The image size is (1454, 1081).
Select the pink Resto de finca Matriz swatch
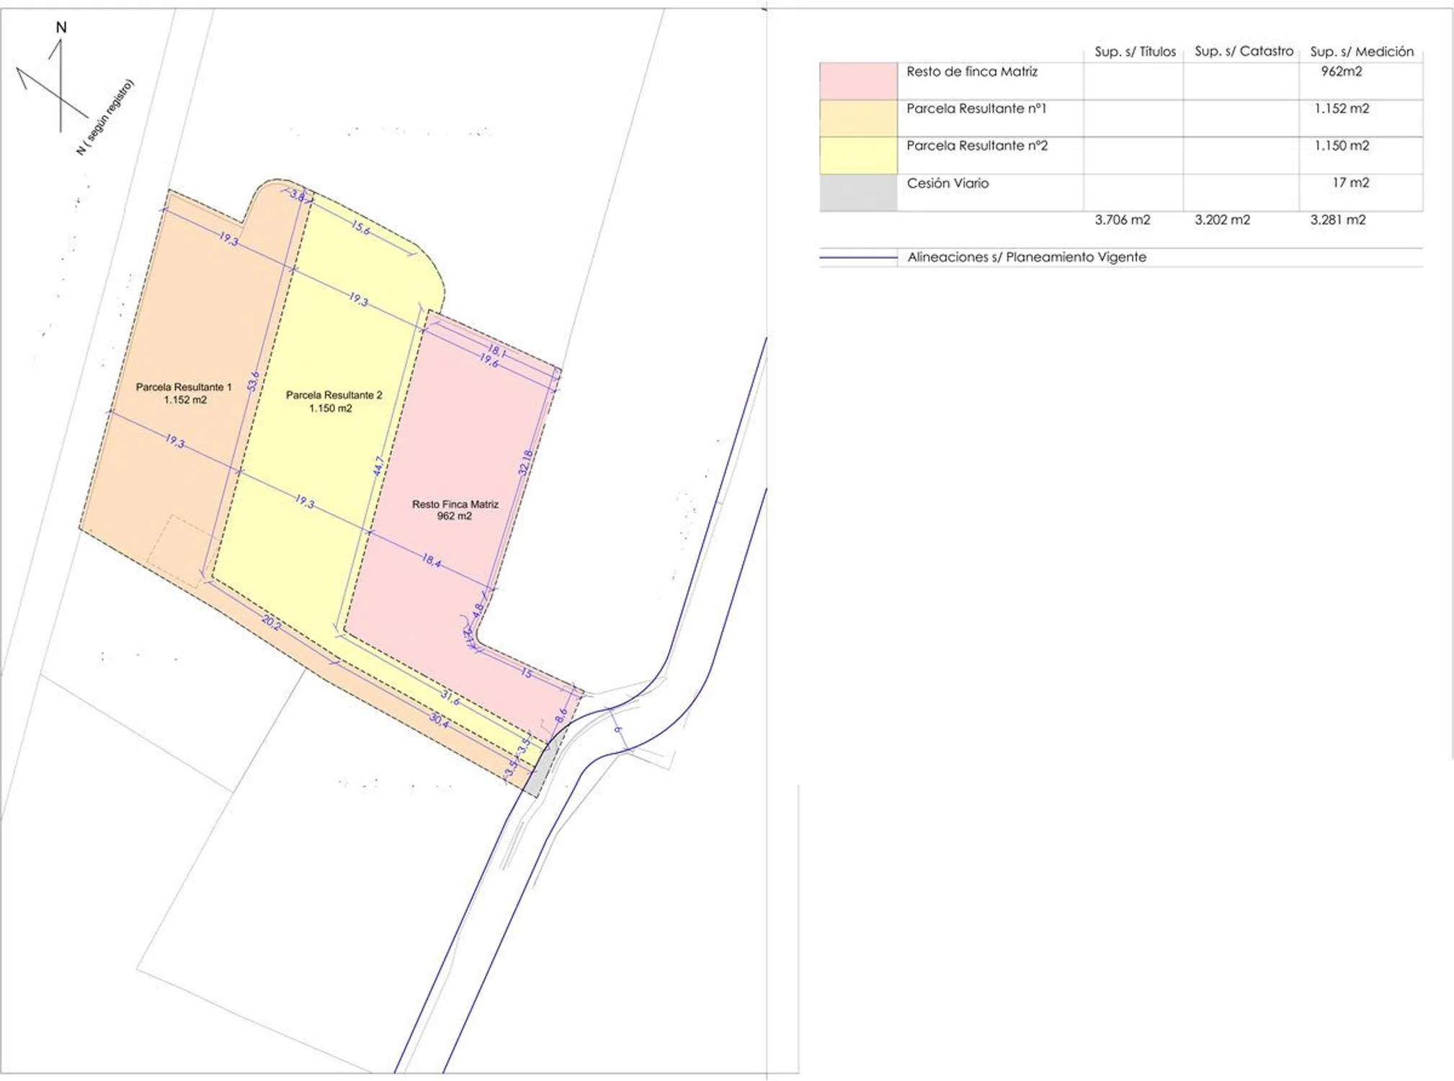point(858,81)
